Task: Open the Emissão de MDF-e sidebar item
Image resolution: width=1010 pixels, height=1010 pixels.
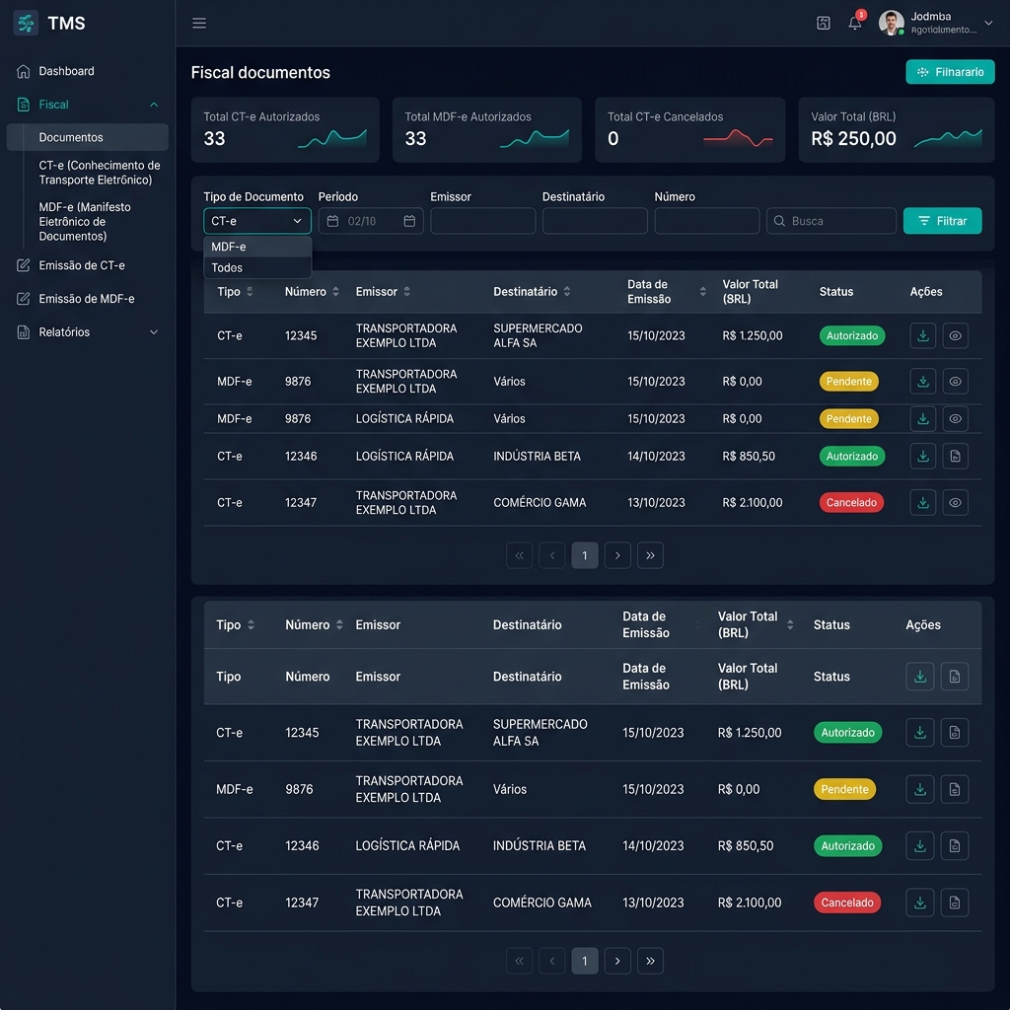Action: pyautogui.click(x=87, y=299)
